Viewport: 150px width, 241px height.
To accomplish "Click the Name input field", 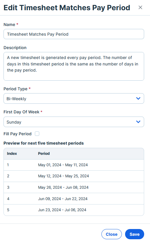I will pos(74,34).
